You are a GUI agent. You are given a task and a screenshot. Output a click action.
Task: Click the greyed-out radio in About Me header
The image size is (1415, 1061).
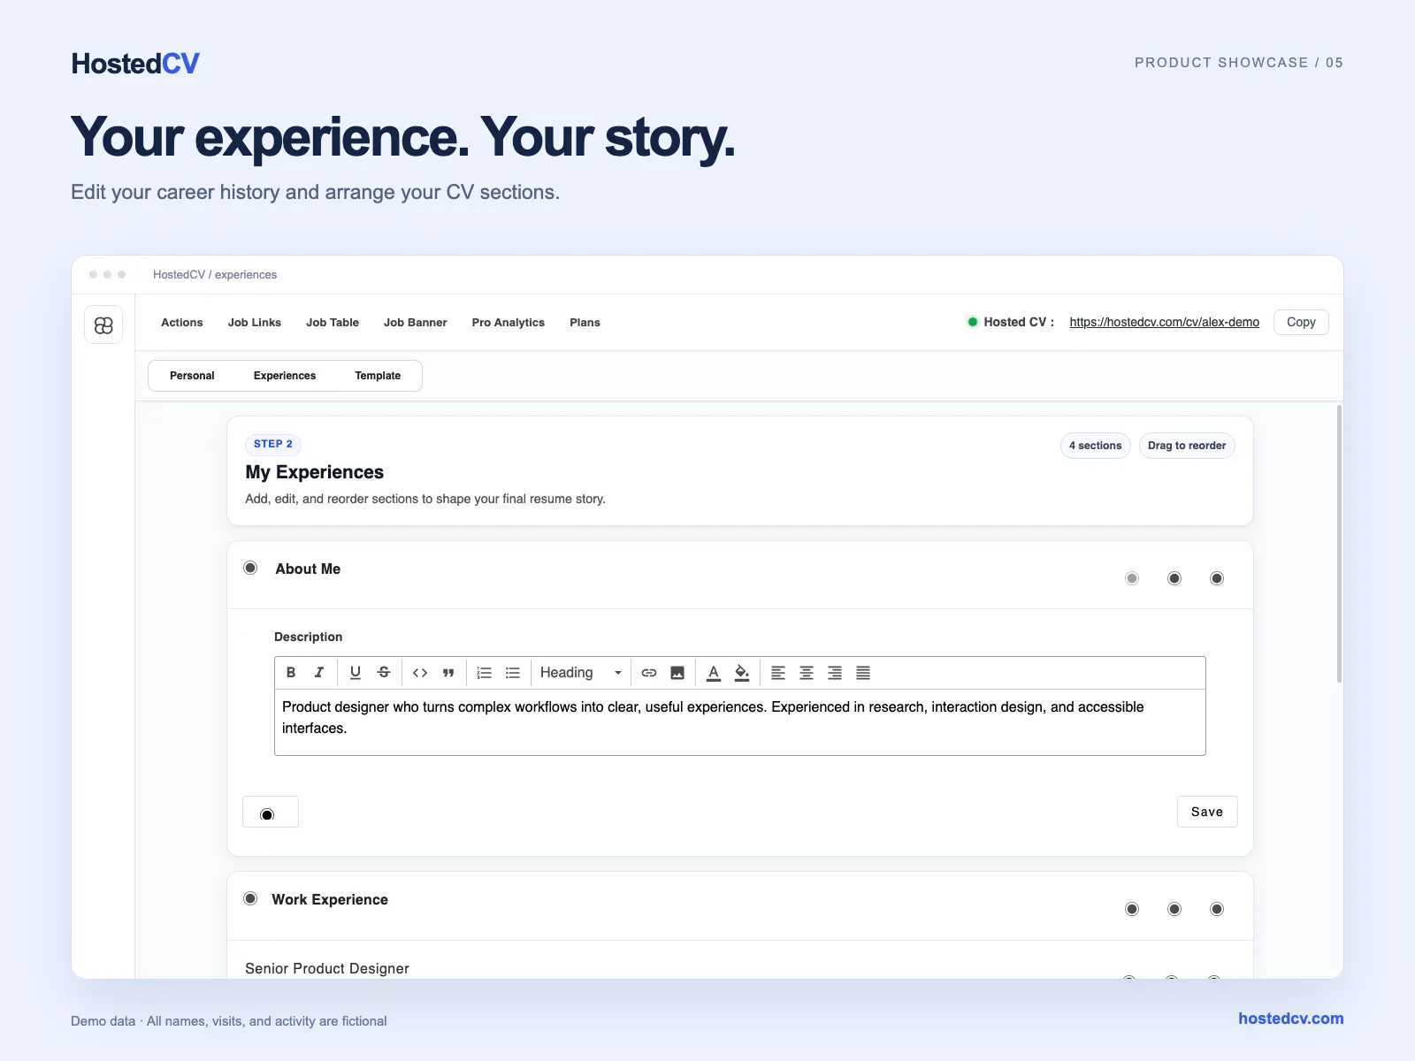(1132, 578)
